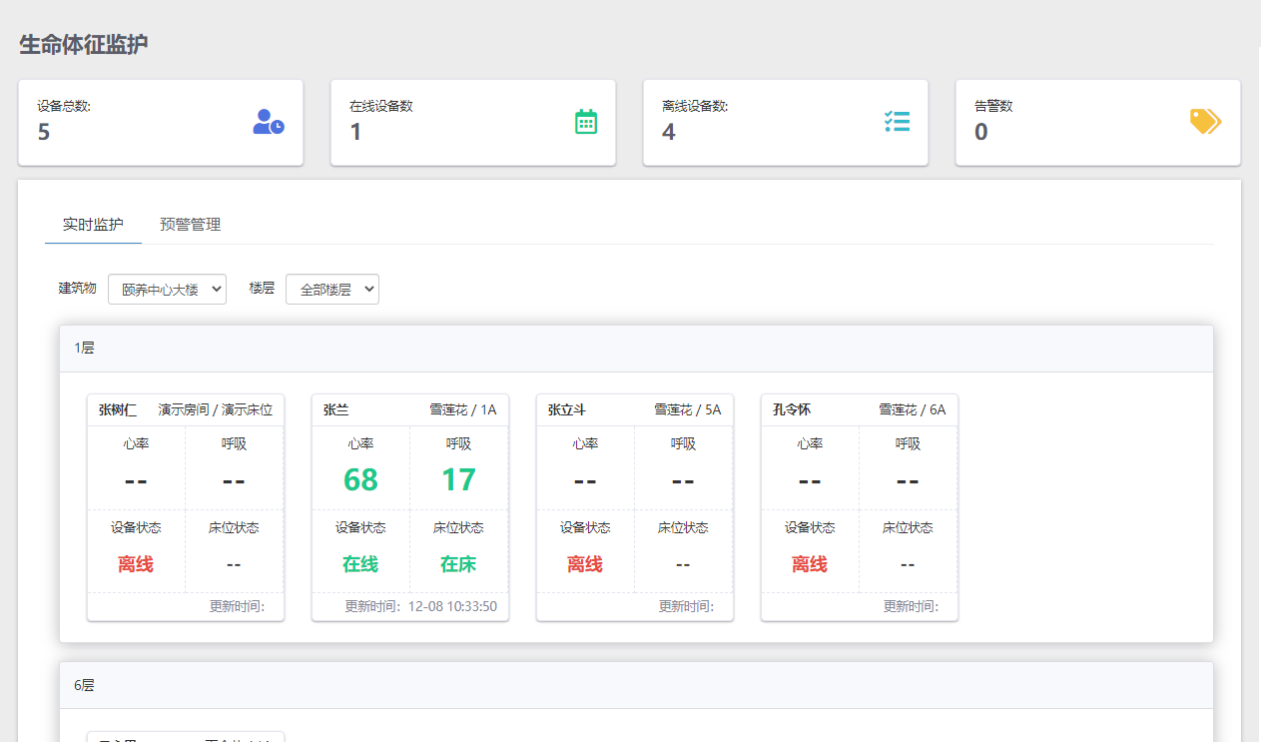Select patient name 张兰 on the online card
The width and height of the screenshot is (1261, 742).
tap(335, 409)
